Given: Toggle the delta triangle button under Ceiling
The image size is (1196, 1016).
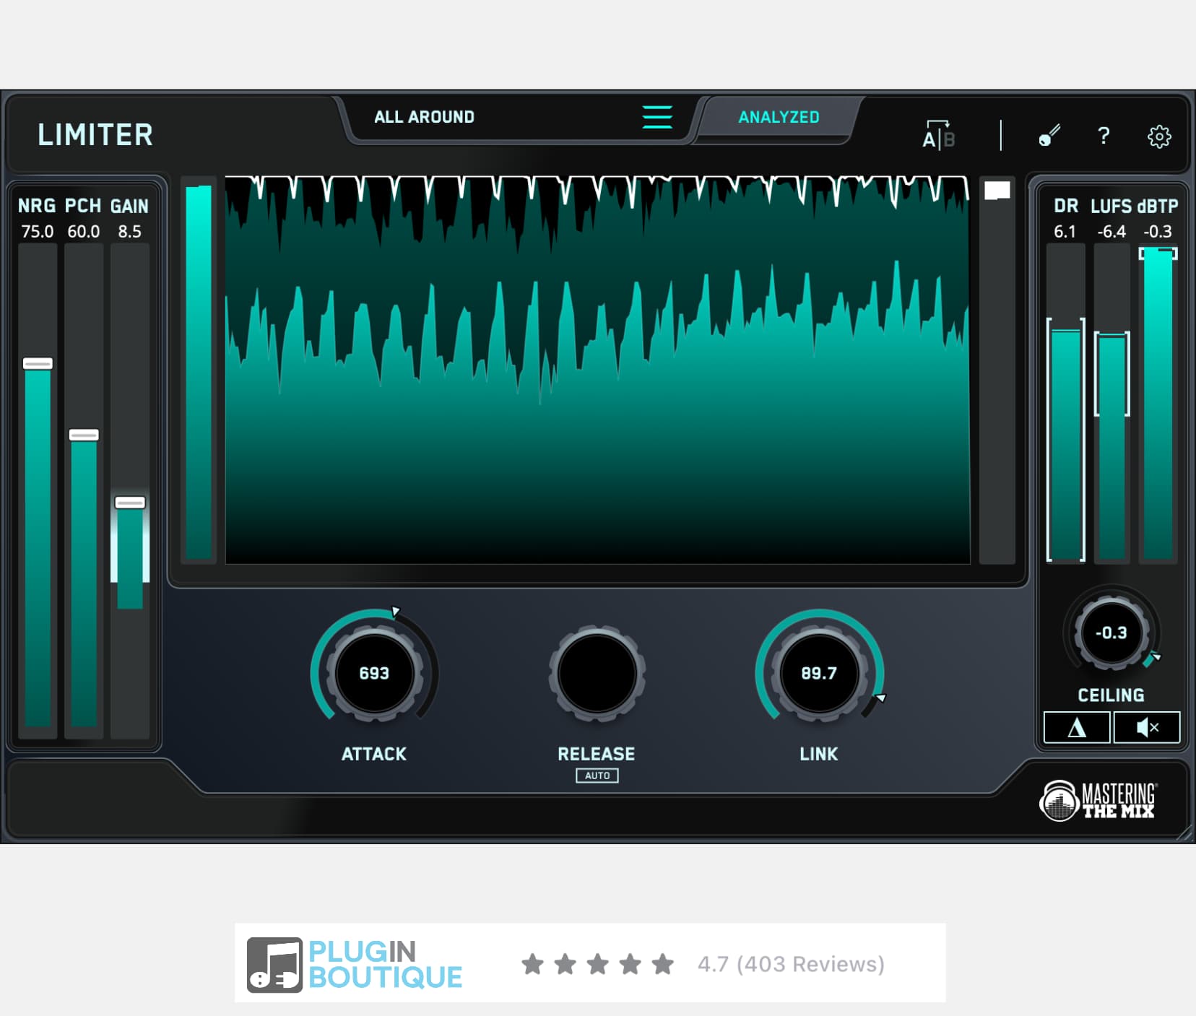Looking at the screenshot, I should 1076,727.
